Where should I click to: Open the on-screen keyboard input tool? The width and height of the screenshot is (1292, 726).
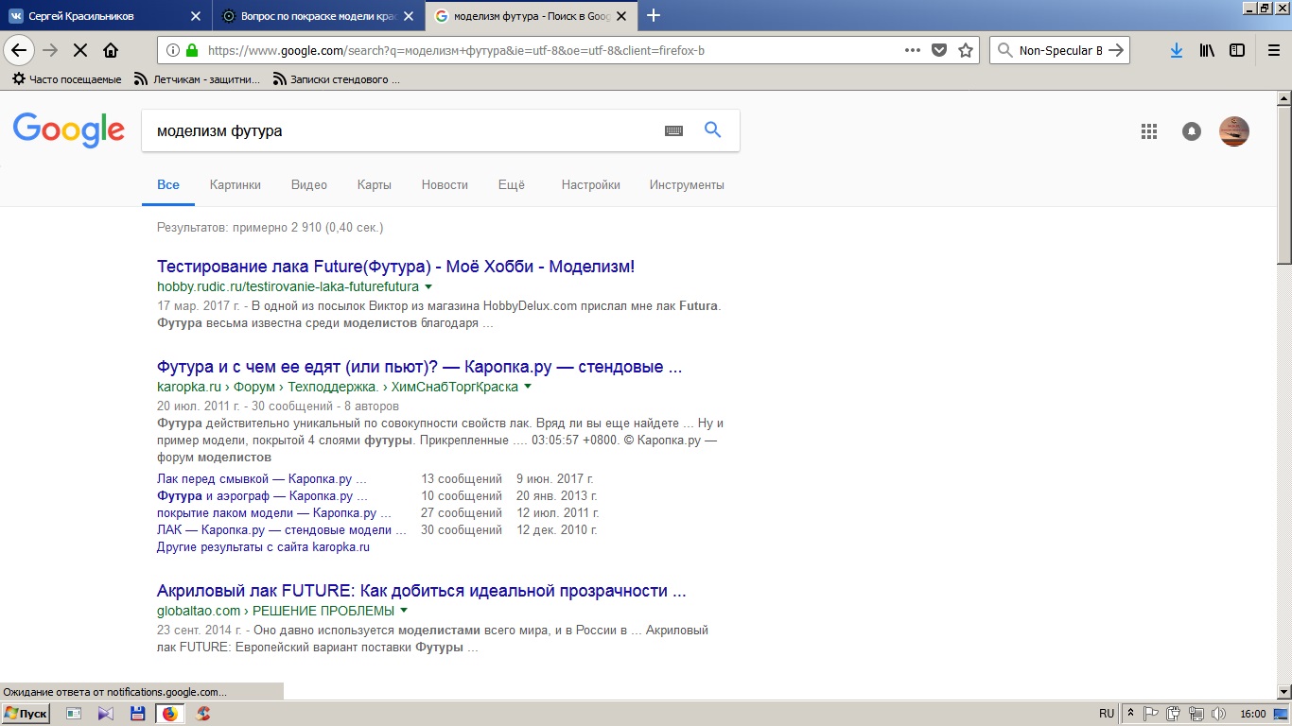click(x=673, y=130)
